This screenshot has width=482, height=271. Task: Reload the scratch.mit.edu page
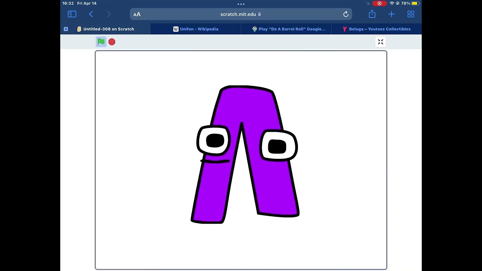[x=346, y=14]
